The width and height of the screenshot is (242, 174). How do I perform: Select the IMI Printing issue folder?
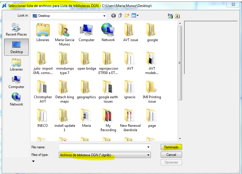pos(152,92)
